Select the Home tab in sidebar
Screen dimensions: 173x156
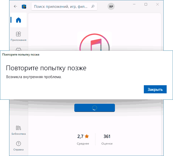click(19, 20)
